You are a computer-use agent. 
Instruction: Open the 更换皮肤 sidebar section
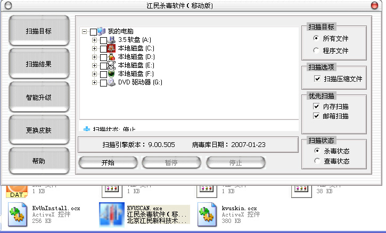pyautogui.click(x=39, y=130)
